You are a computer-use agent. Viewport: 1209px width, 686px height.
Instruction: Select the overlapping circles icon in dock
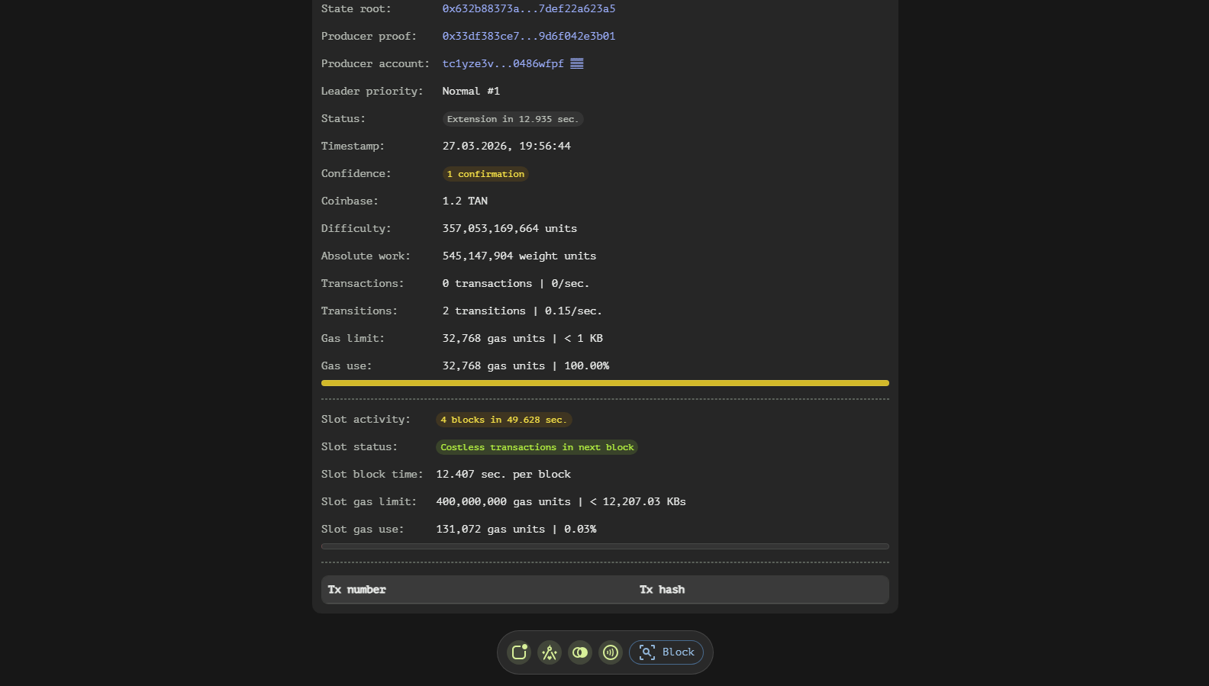coord(580,652)
